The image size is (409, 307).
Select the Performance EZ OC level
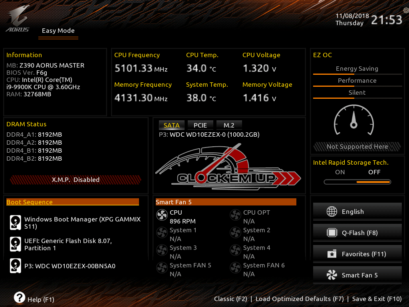click(357, 81)
